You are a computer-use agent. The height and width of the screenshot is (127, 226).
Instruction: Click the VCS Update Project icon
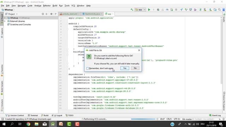(182, 10)
